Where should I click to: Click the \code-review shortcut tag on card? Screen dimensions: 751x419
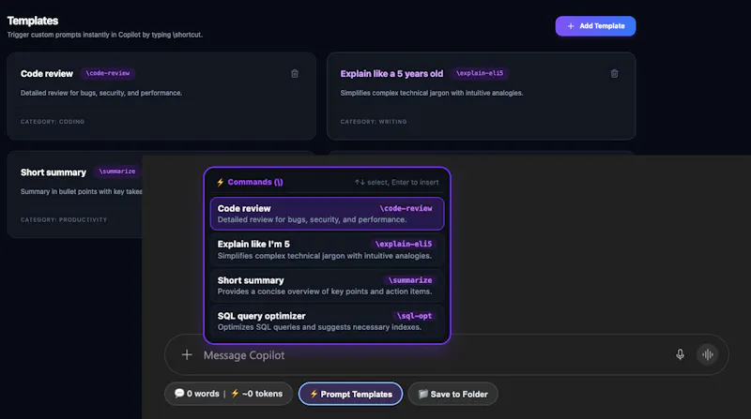click(108, 73)
